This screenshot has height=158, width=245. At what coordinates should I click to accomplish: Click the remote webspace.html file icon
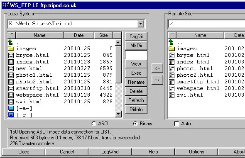[x=171, y=88]
